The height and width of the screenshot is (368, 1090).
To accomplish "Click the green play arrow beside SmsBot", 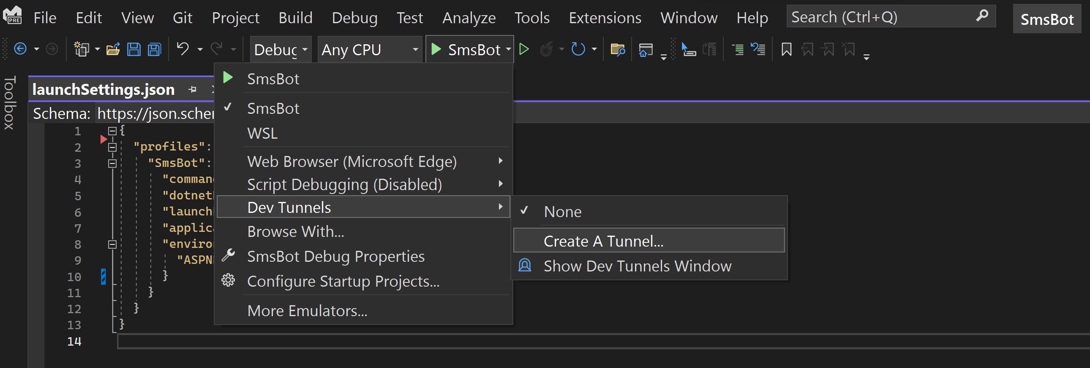I will coord(228,78).
